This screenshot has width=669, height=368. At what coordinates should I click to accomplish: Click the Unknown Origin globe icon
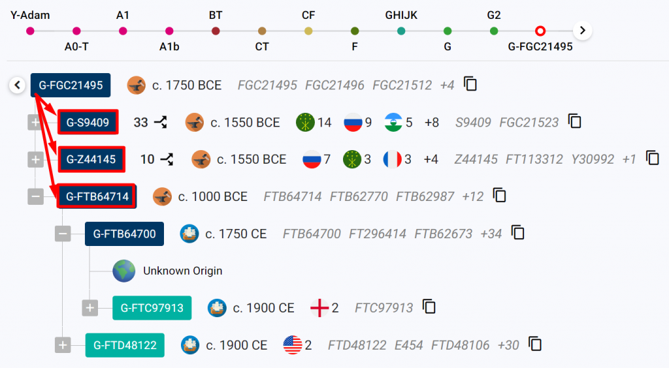coord(123,271)
